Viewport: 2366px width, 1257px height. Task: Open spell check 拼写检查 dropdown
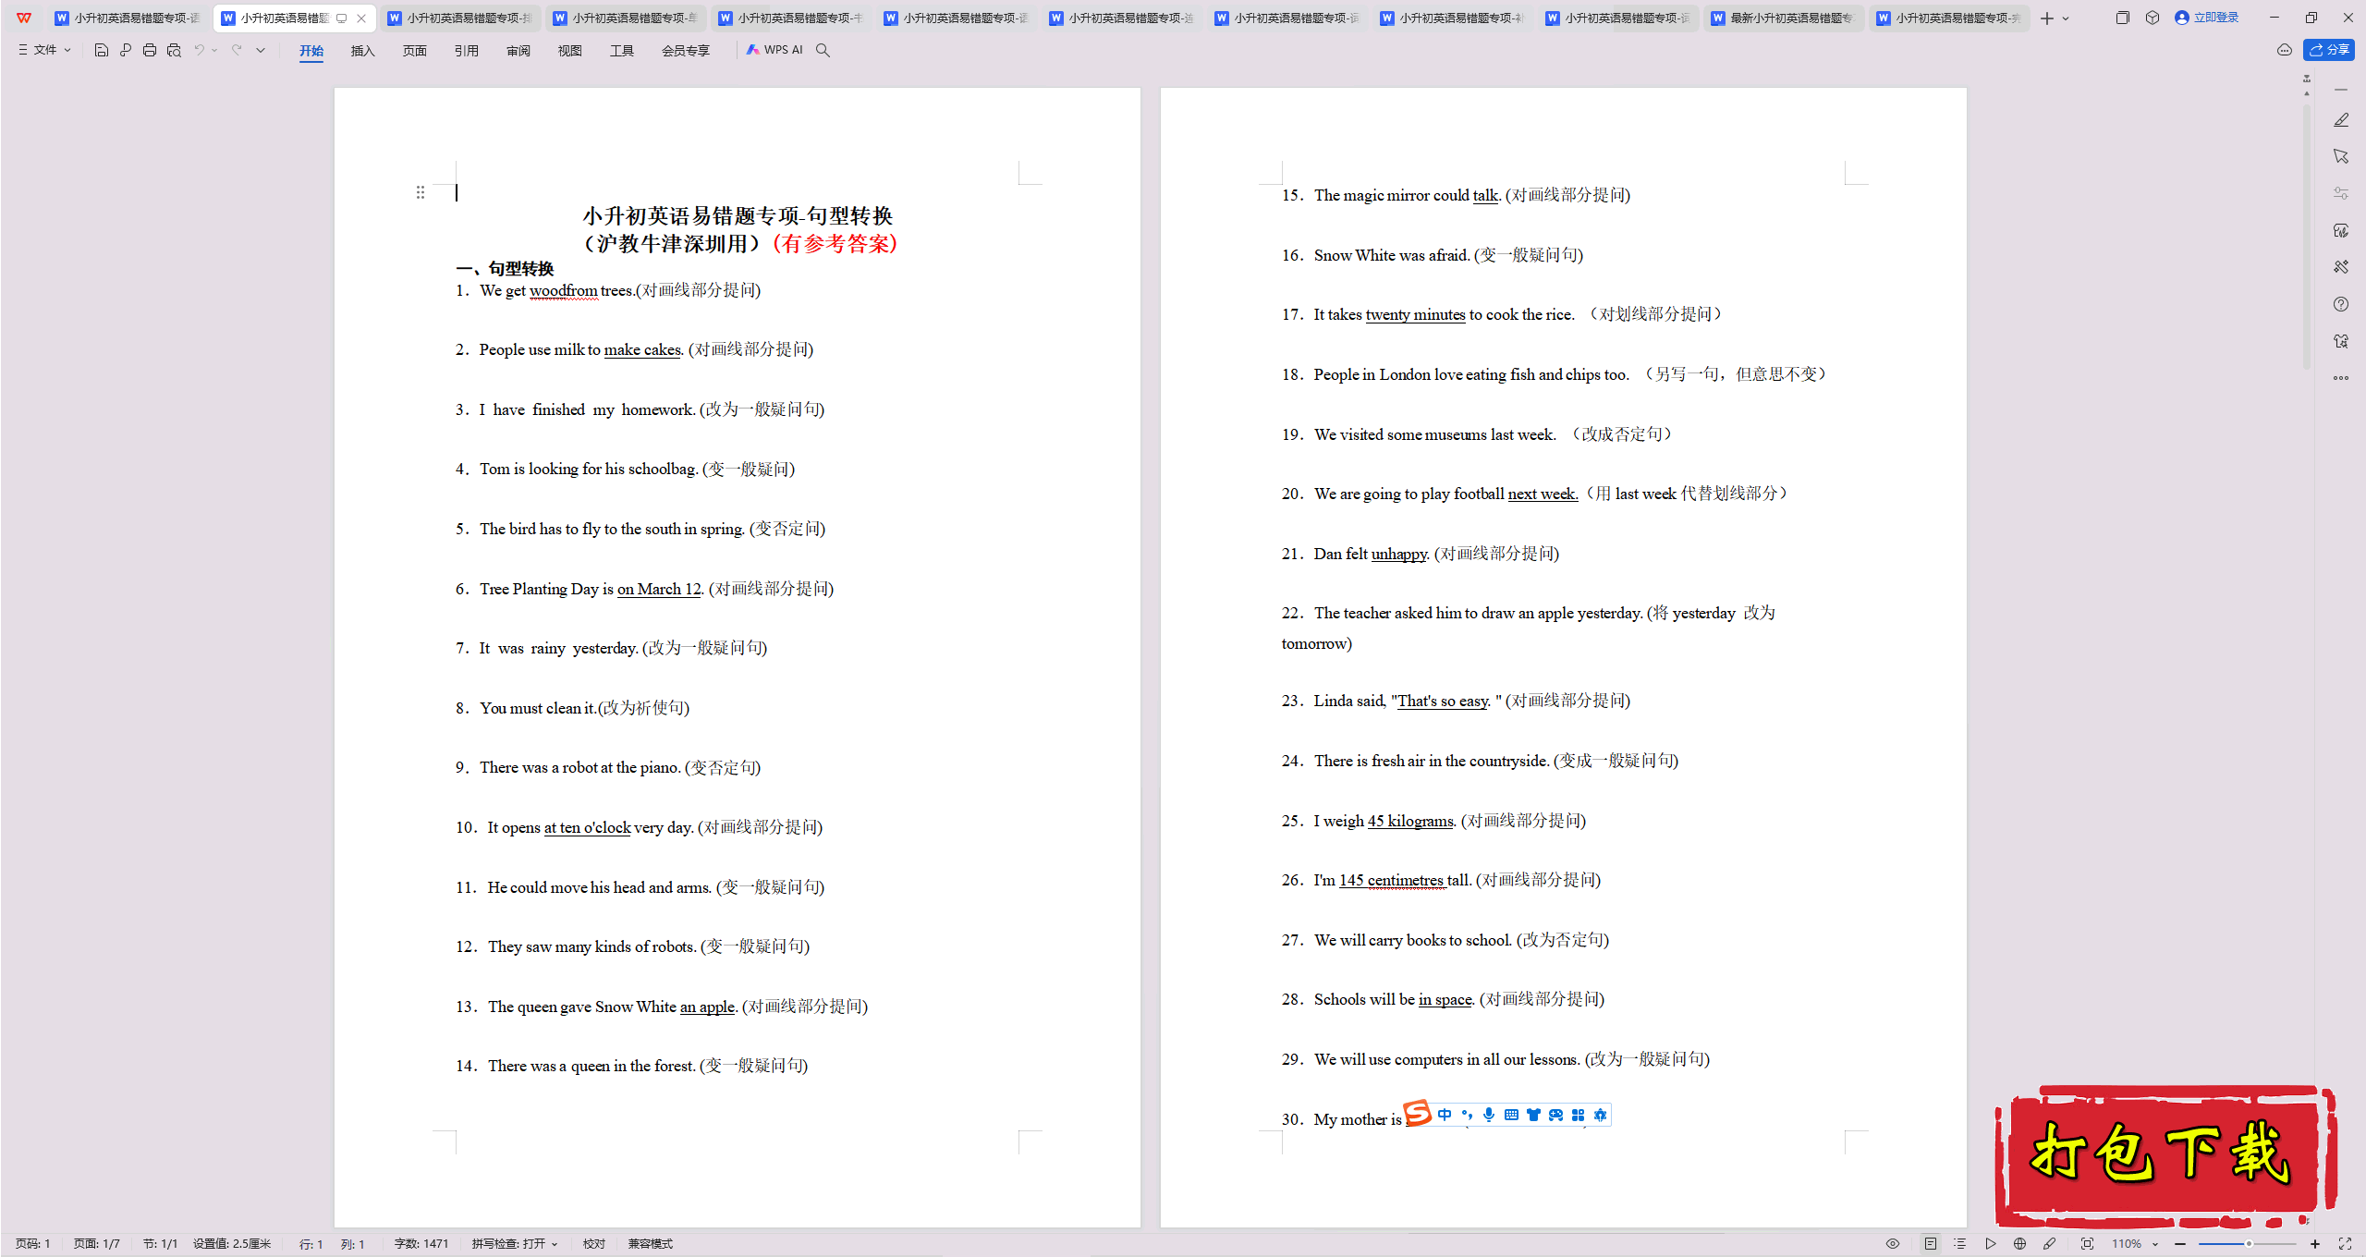515,1244
